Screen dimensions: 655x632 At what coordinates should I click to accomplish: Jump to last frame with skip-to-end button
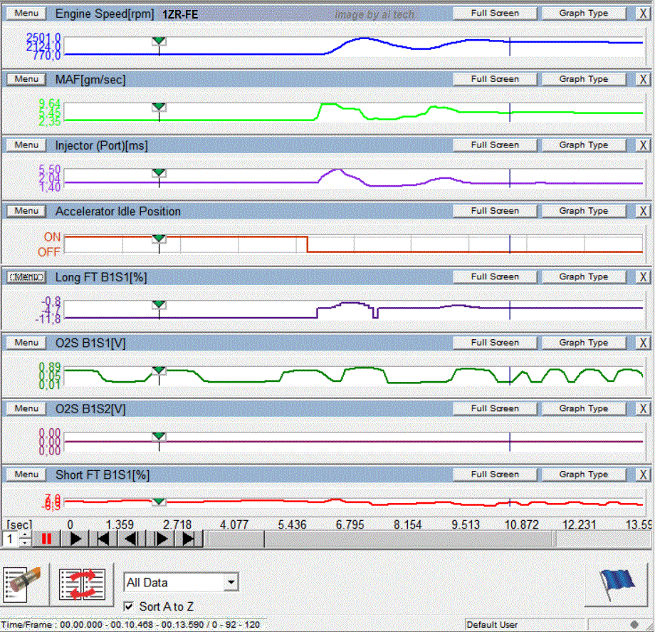[189, 539]
